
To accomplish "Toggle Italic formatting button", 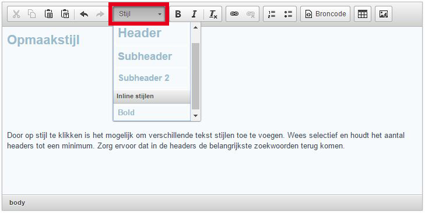I will [x=194, y=14].
